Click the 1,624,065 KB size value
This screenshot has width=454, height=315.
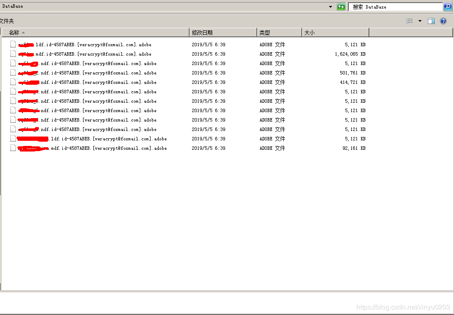pyautogui.click(x=350, y=54)
